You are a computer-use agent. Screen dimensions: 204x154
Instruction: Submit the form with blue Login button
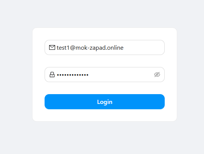105,102
